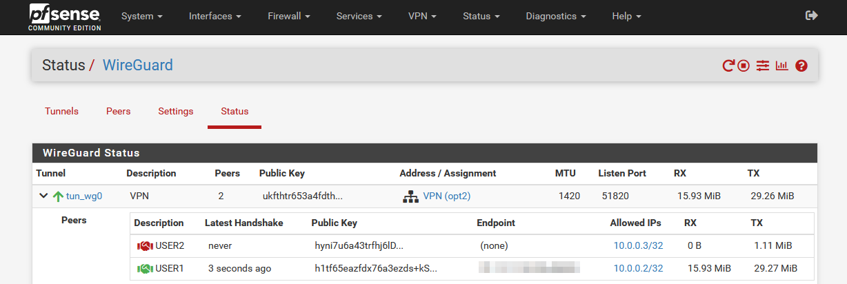The image size is (847, 284).
Task: Click the logout icon in navbar
Action: pos(812,16)
